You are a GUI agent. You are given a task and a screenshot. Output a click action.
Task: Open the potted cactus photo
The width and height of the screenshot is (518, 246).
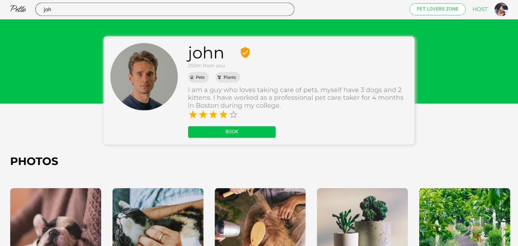click(362, 217)
